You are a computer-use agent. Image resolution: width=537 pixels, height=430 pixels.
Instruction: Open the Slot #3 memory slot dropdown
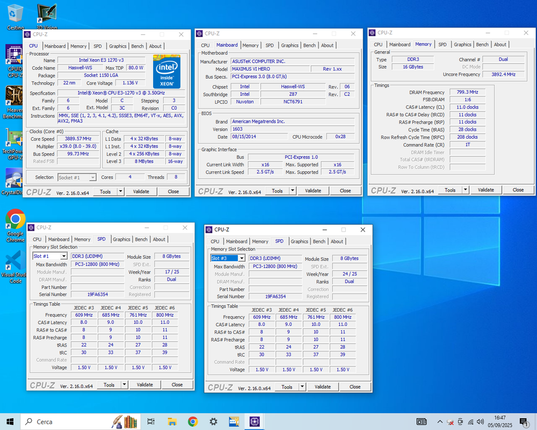(228, 258)
